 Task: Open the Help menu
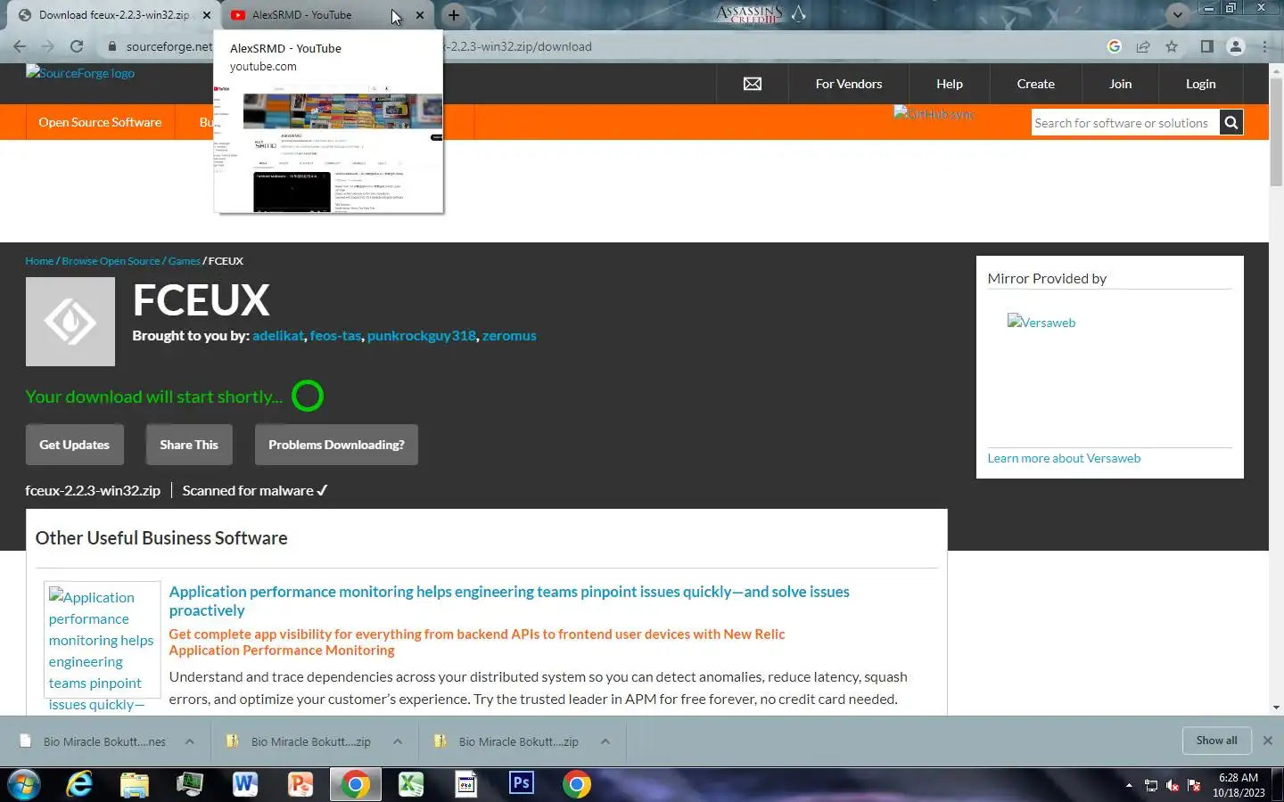pos(950,84)
